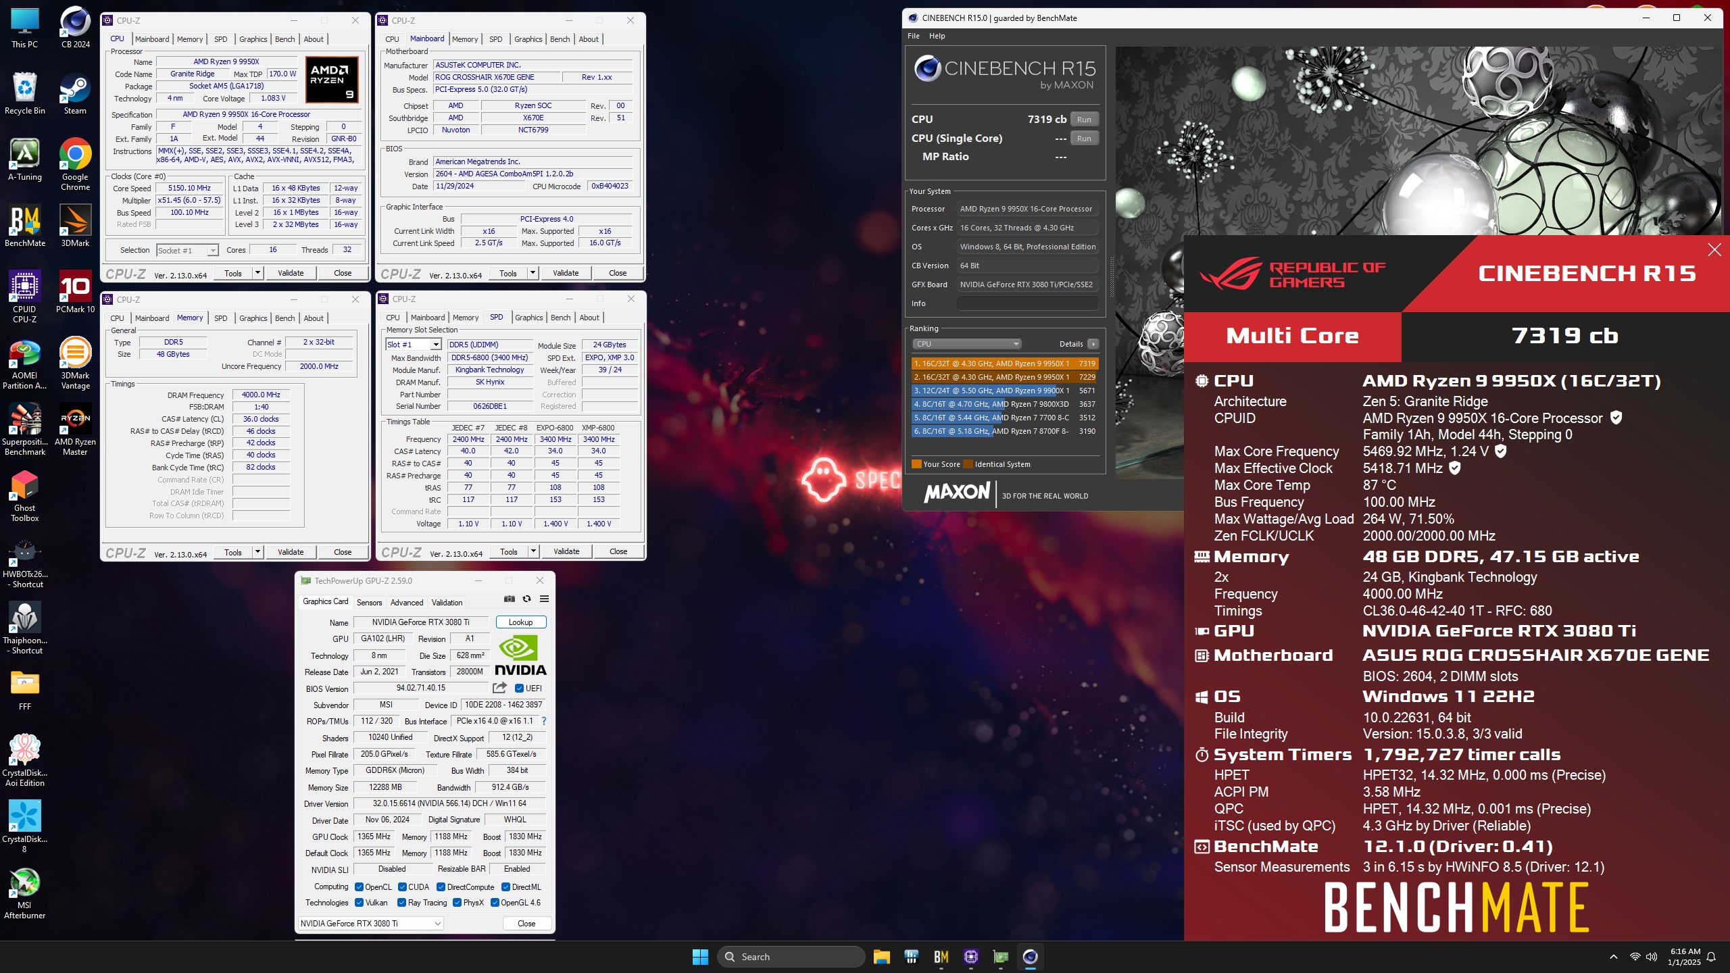Image resolution: width=1730 pixels, height=973 pixels.
Task: Open the Ranking CPU dropdown in Cinebench
Action: click(966, 344)
